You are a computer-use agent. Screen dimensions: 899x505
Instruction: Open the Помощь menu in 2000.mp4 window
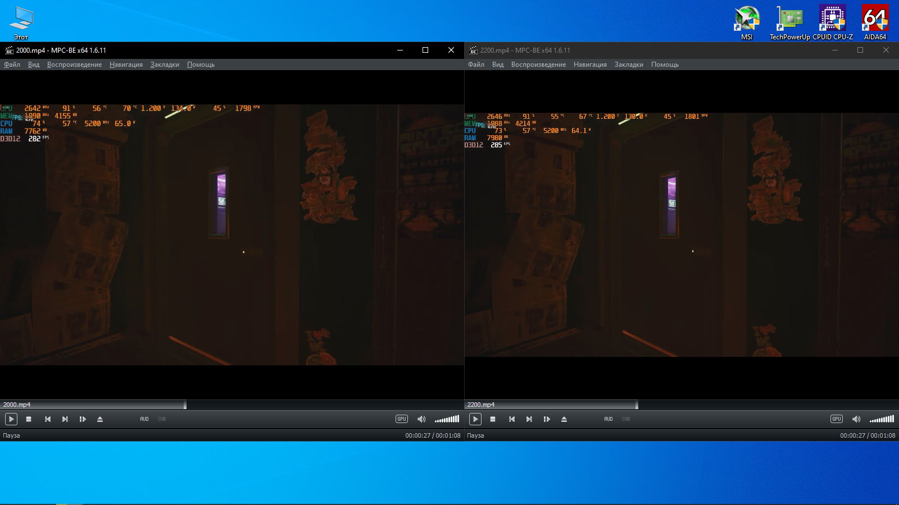[201, 65]
